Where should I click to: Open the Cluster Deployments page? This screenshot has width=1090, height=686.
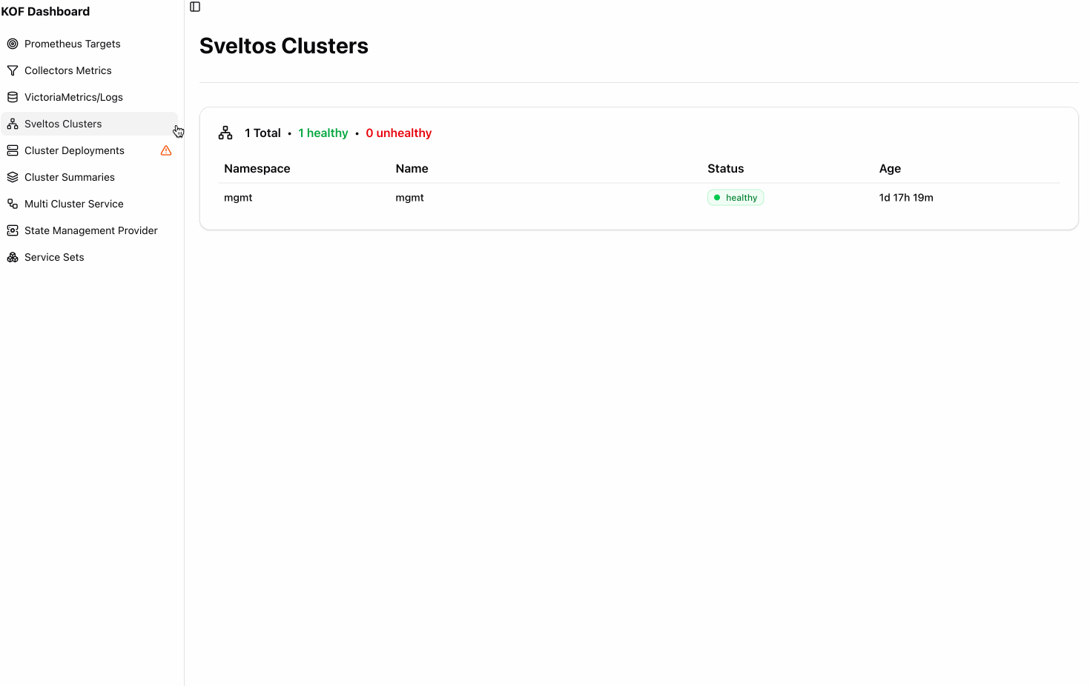pos(75,150)
